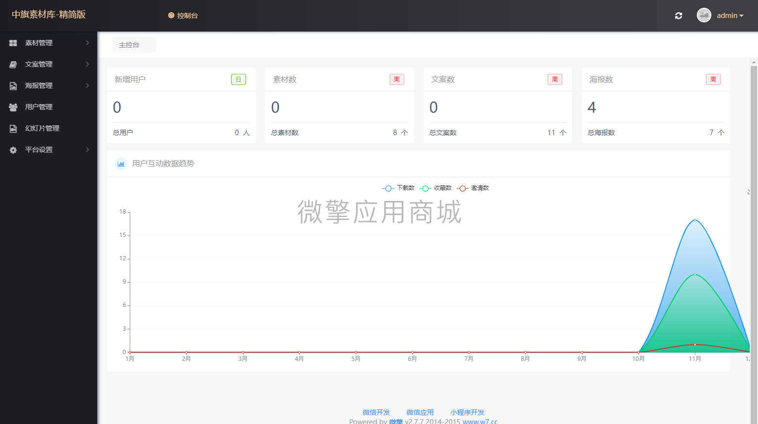This screenshot has height=424, width=758.
Task: Click the 用户管理 users icon
Action: coord(13,107)
